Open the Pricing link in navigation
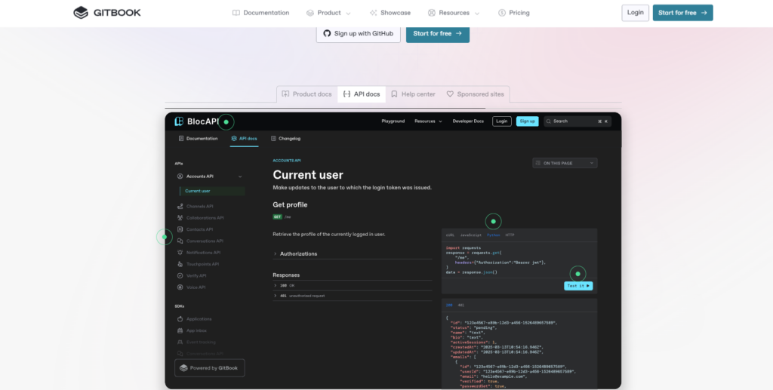Image resolution: width=773 pixels, height=390 pixels. point(513,13)
